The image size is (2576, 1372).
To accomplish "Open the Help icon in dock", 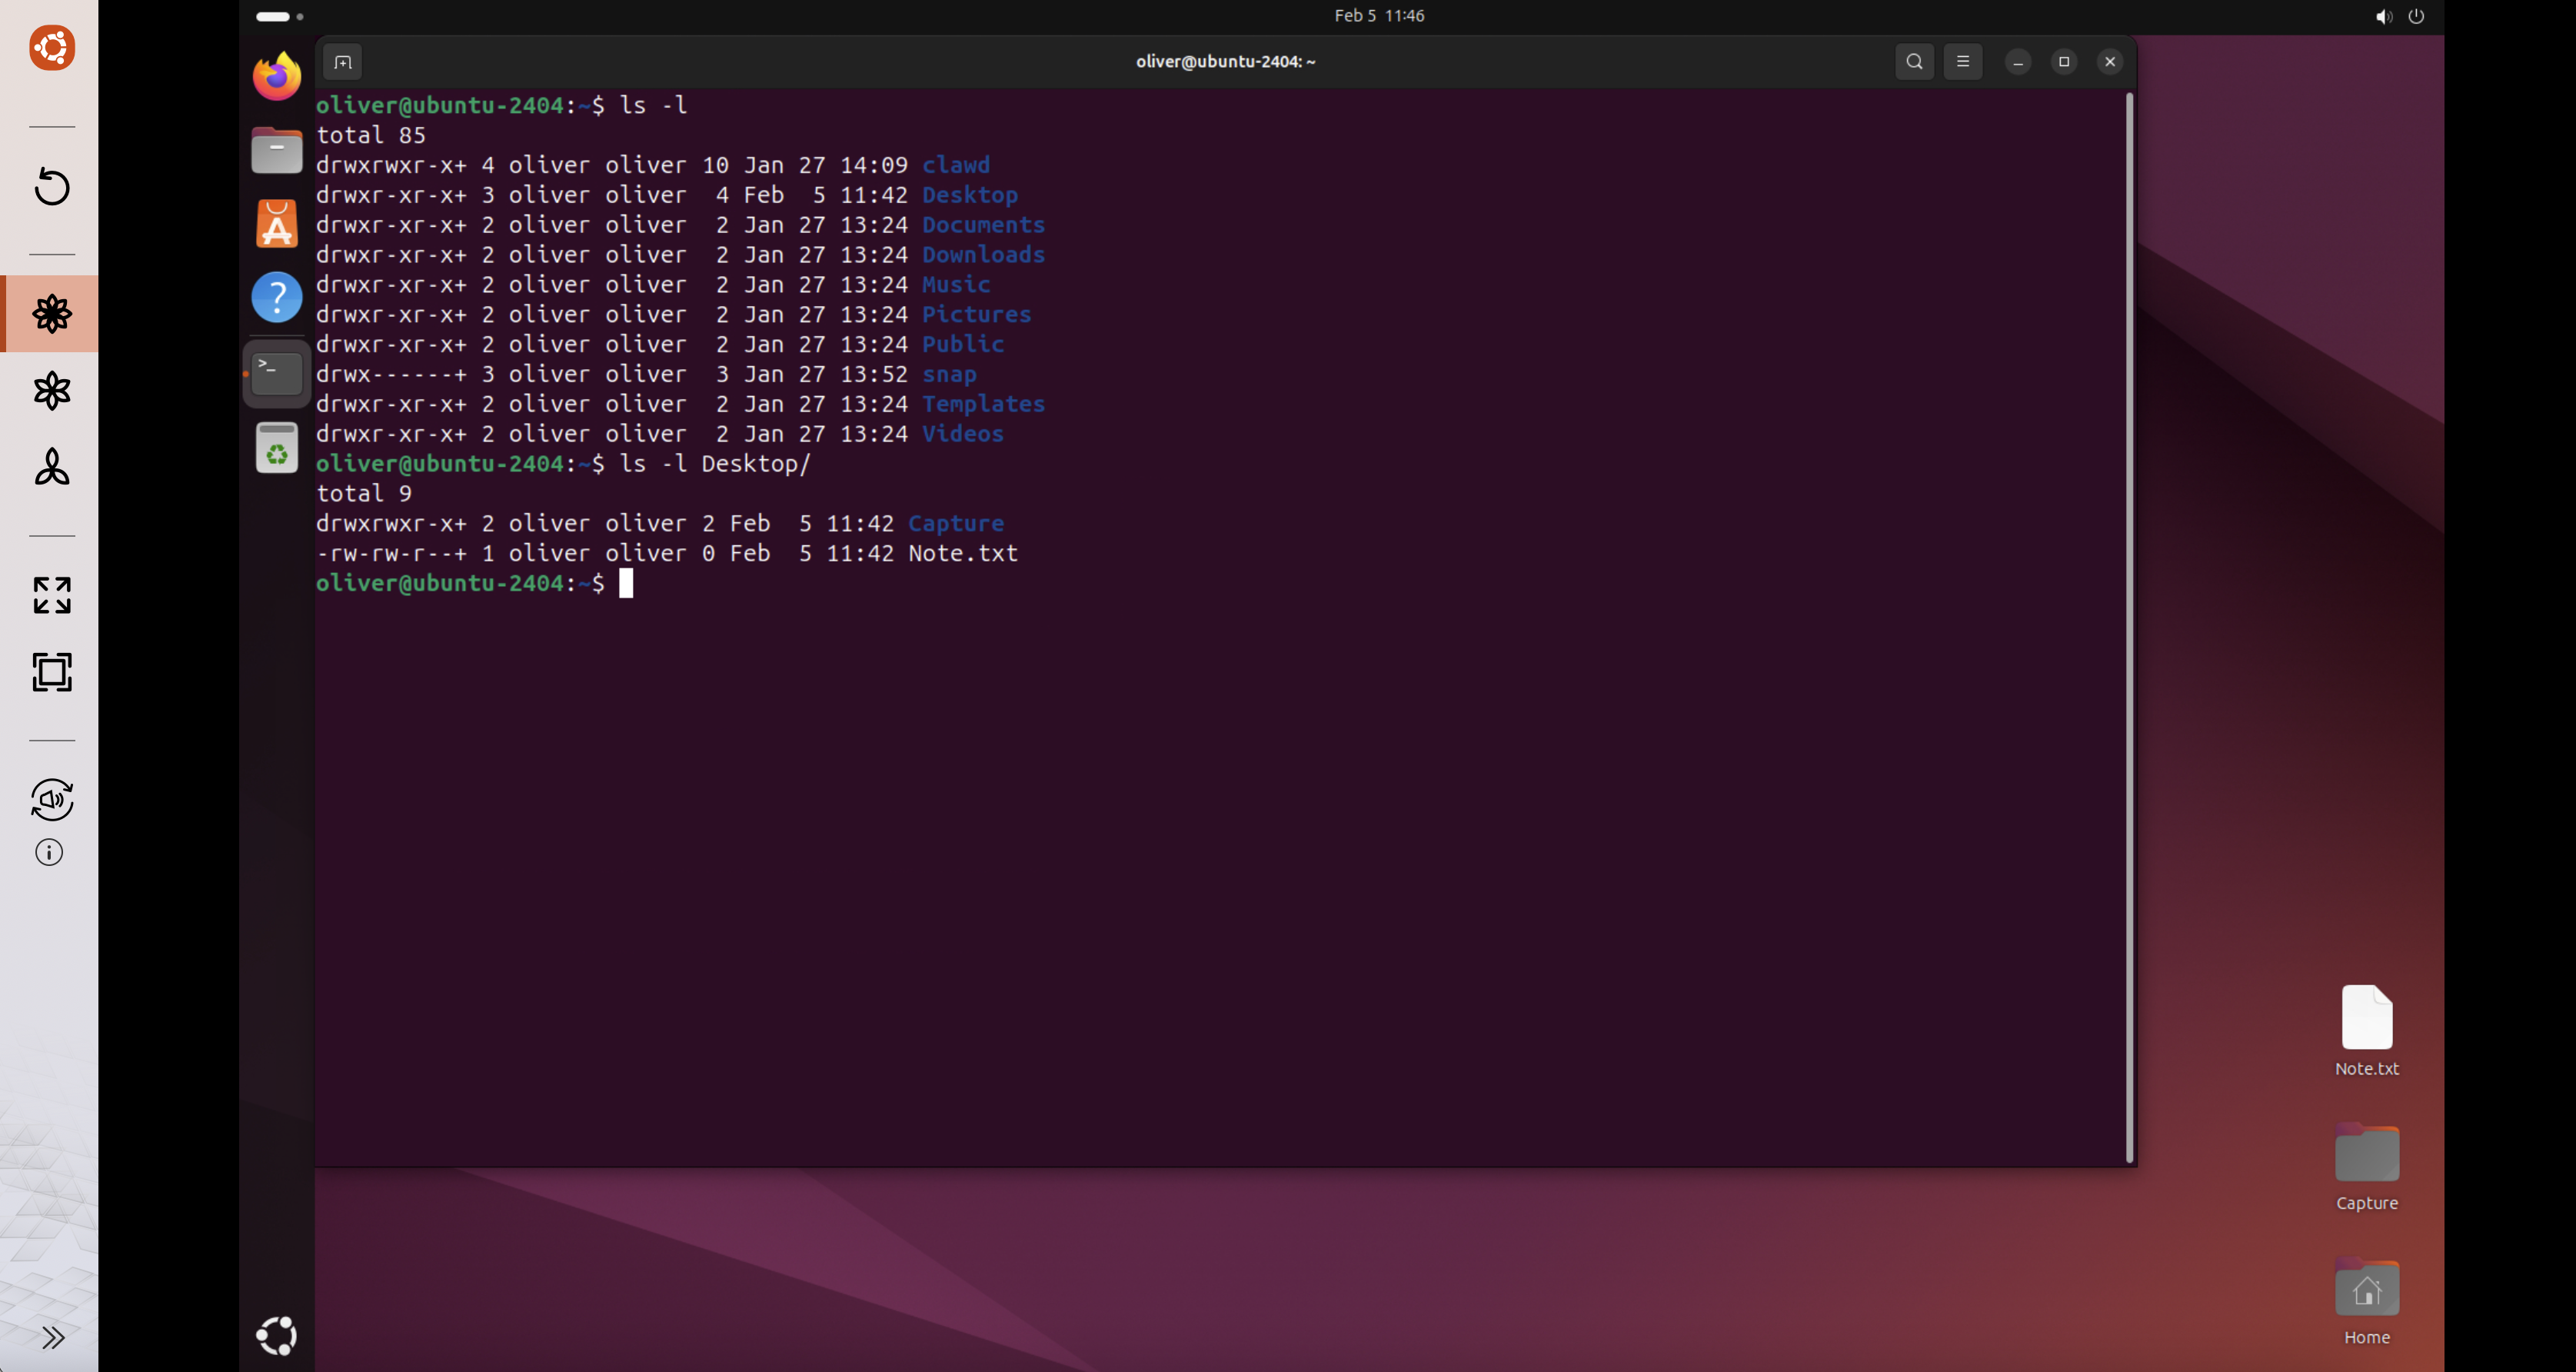I will click(x=277, y=297).
